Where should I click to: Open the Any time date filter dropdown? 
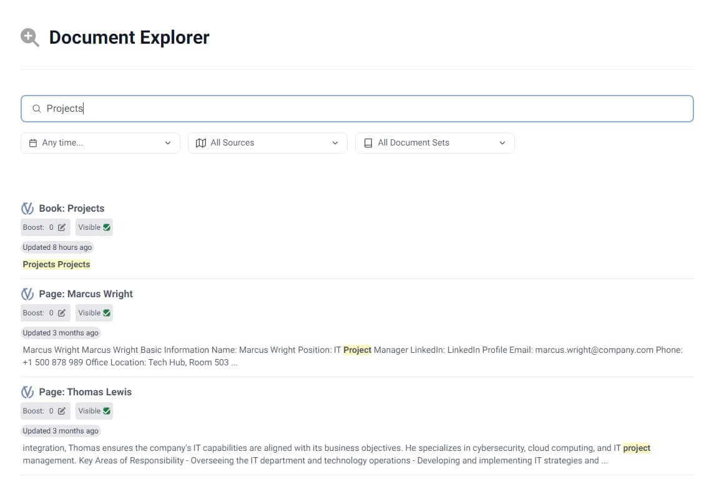(100, 143)
